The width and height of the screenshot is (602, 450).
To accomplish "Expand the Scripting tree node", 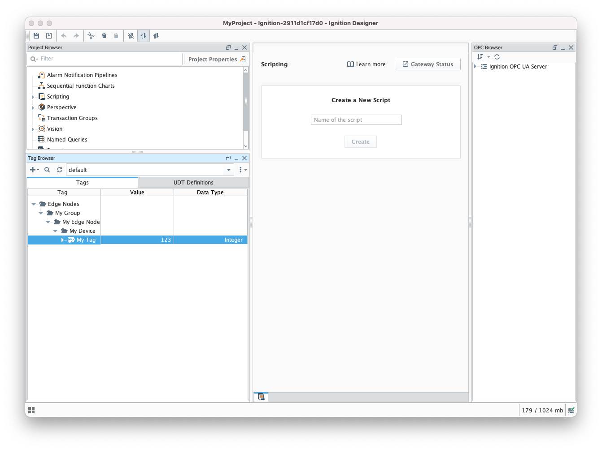I will tap(33, 97).
